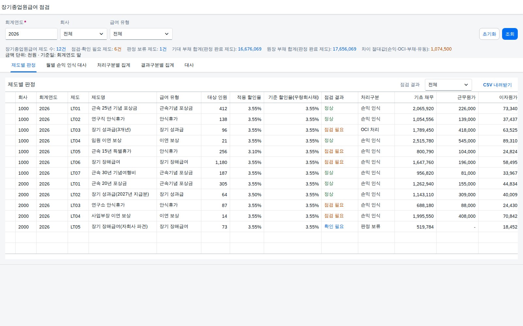Click the 급여 유형 column header
This screenshot has width=523, height=326.
[x=179, y=97]
